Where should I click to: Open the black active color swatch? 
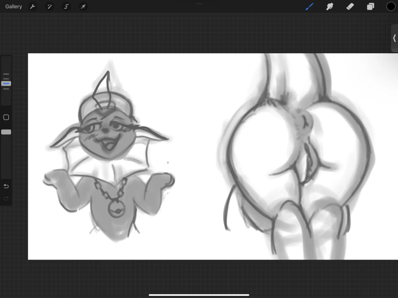(391, 7)
